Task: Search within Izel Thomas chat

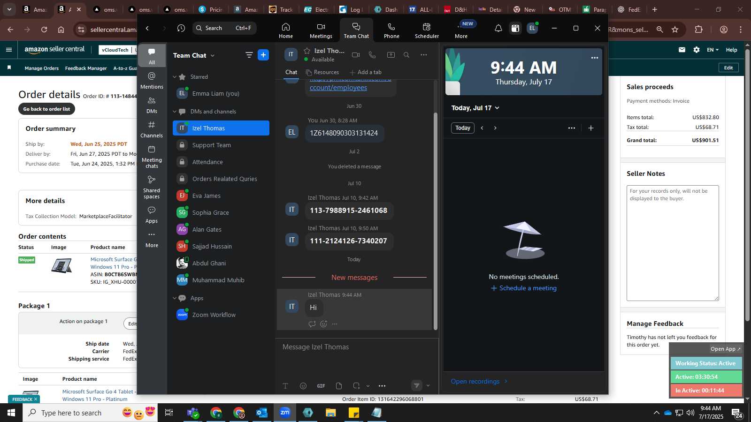Action: [x=406, y=55]
